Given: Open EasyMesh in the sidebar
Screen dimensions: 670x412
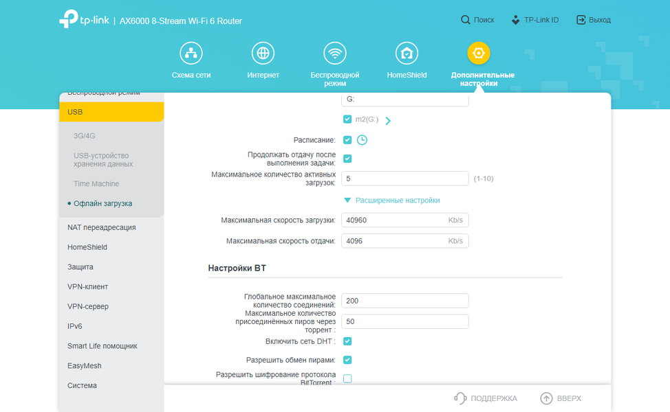Looking at the screenshot, I should point(84,365).
